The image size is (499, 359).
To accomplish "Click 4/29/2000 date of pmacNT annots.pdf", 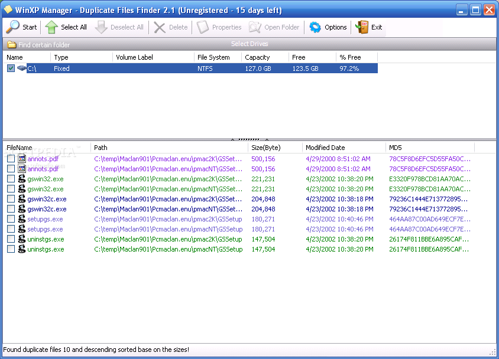I will (x=338, y=169).
